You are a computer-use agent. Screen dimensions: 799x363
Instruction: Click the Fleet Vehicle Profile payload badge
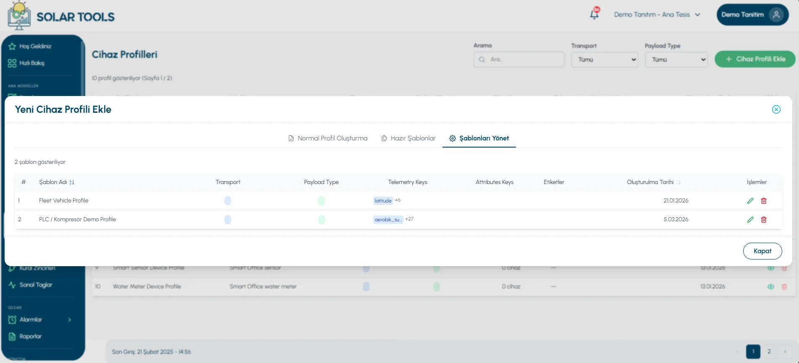322,201
